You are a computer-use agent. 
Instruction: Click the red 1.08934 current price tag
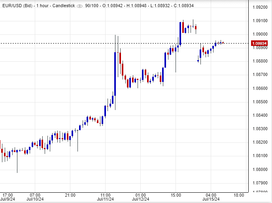pyautogui.click(x=259, y=43)
